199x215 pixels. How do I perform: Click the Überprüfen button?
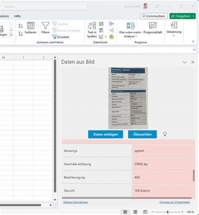[x=142, y=134]
